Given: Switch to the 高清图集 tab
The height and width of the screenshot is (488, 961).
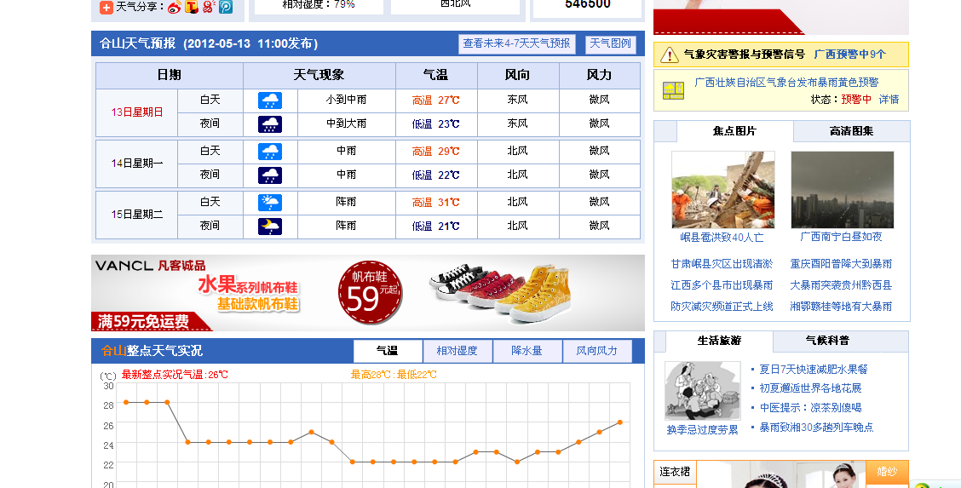Looking at the screenshot, I should (x=851, y=131).
